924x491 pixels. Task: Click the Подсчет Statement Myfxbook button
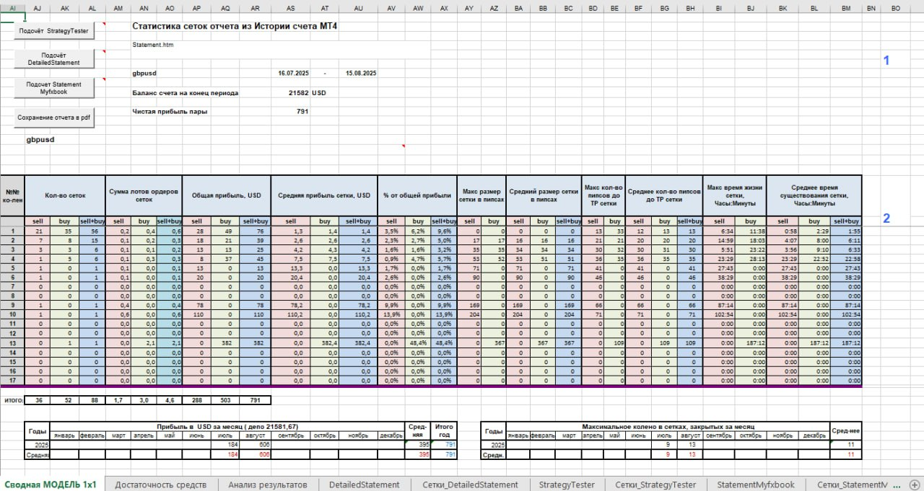coord(55,88)
